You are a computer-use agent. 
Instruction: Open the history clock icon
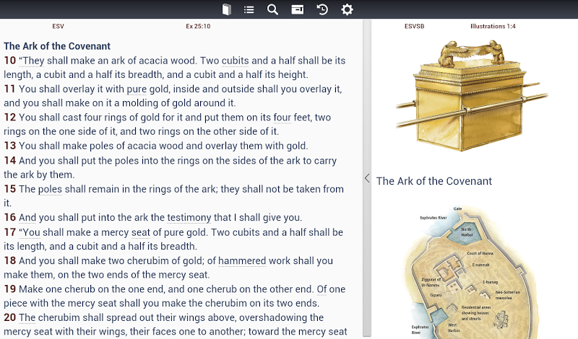point(322,9)
